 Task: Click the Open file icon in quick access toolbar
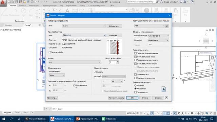point(13,2)
